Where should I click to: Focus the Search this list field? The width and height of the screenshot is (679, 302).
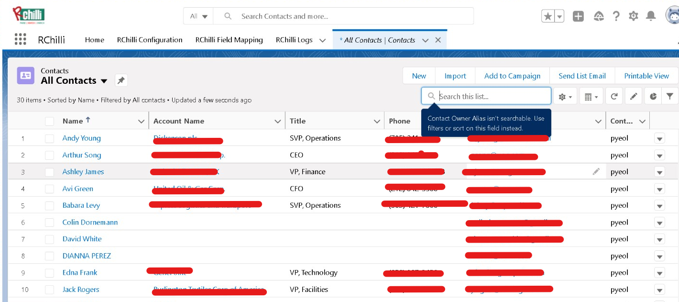coord(486,96)
